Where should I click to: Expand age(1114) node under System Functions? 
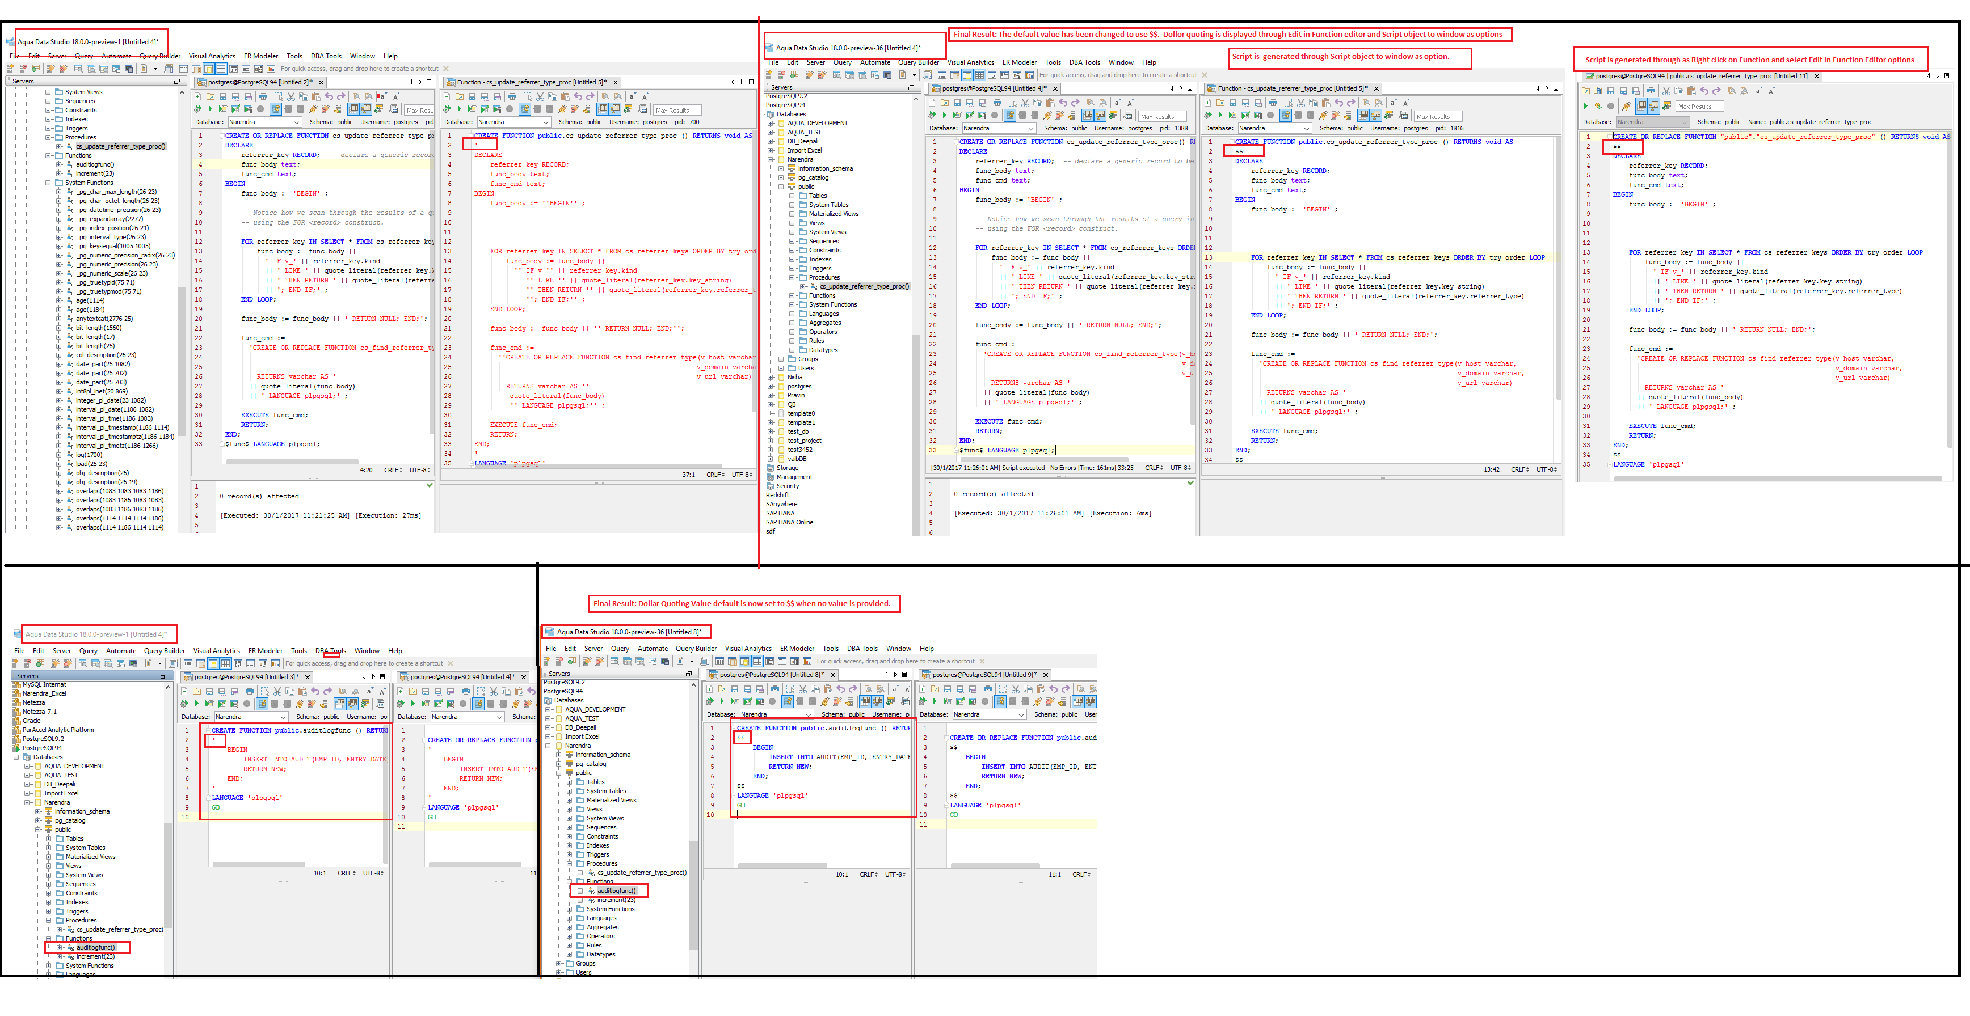click(59, 301)
